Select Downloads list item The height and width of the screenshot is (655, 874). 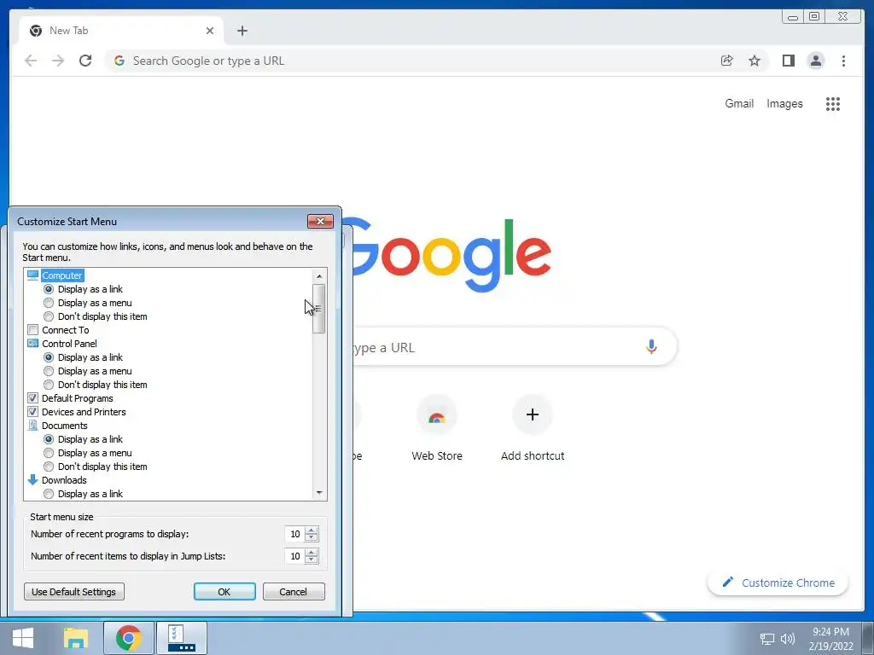click(64, 480)
